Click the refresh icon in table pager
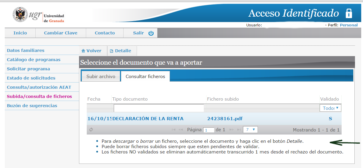 (91, 130)
